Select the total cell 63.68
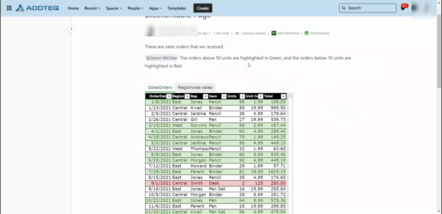442x214 pixels. click(x=275, y=148)
